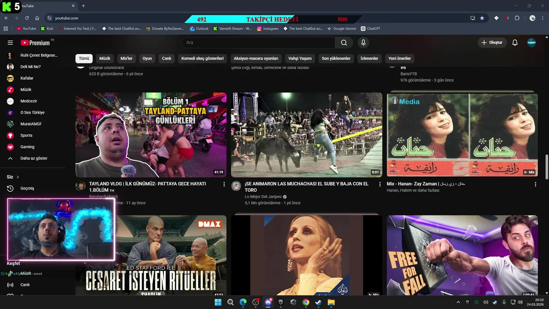549x309 pixels.
Task: Open Steam from the taskbar
Action: (318, 302)
